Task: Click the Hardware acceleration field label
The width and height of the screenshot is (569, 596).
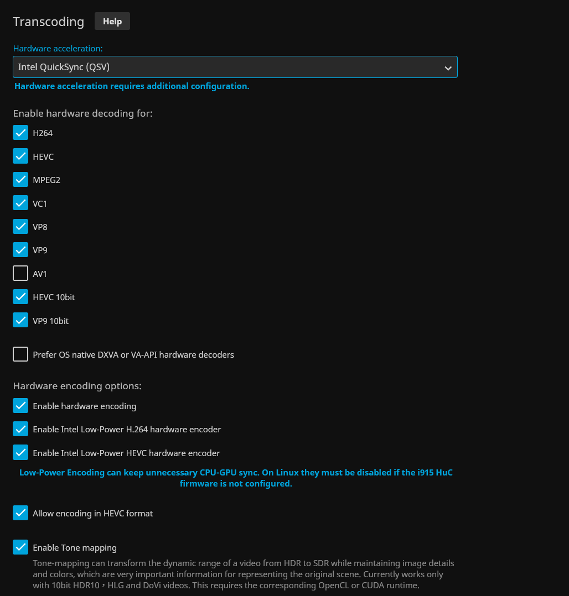Action: pos(57,49)
